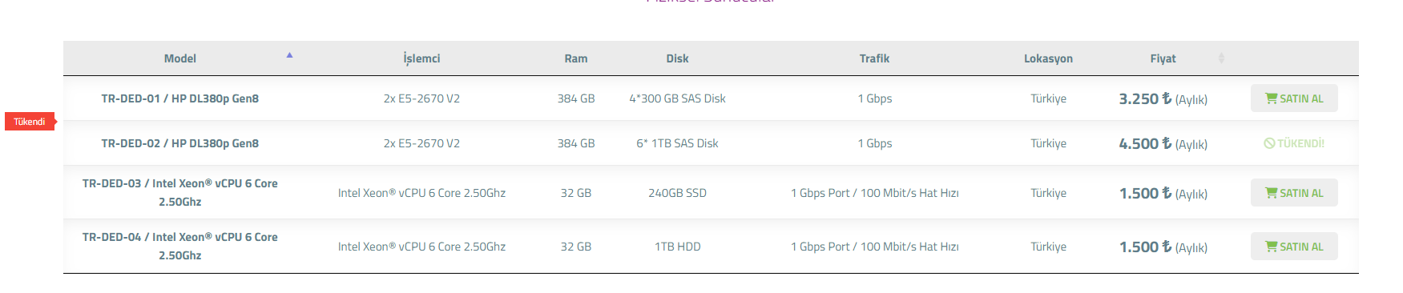
Task: Select the Model column header
Action: click(180, 58)
